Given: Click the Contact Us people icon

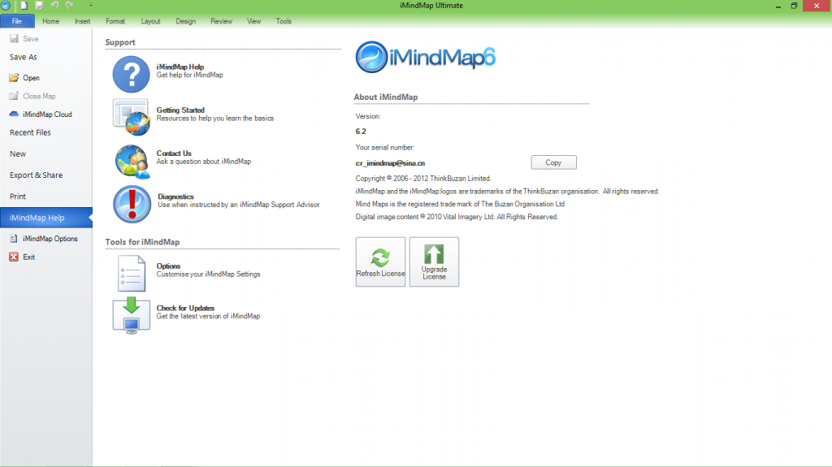Looking at the screenshot, I should pos(132,162).
